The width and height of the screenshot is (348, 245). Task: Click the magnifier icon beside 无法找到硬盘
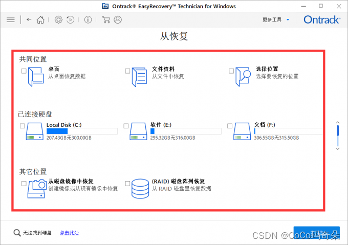17,233
